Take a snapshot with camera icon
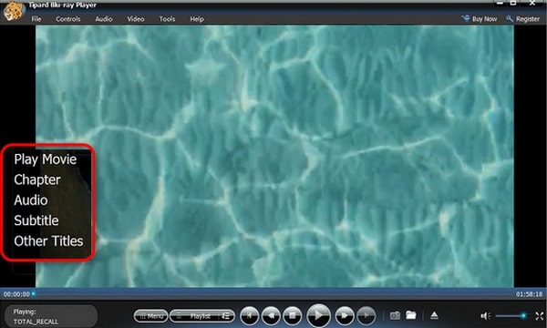Image resolution: width=547 pixels, height=328 pixels. tap(395, 315)
